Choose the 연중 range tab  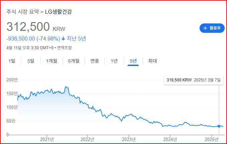(95, 61)
